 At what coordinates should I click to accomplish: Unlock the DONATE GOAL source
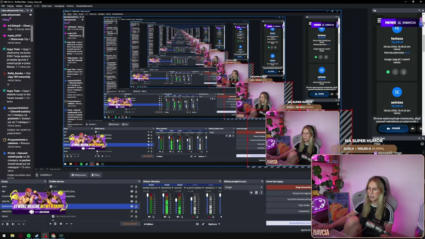pos(136,192)
